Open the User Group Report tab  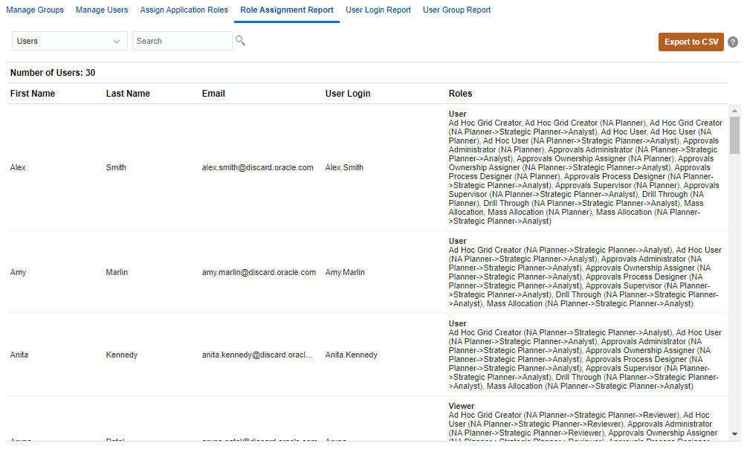pos(456,10)
